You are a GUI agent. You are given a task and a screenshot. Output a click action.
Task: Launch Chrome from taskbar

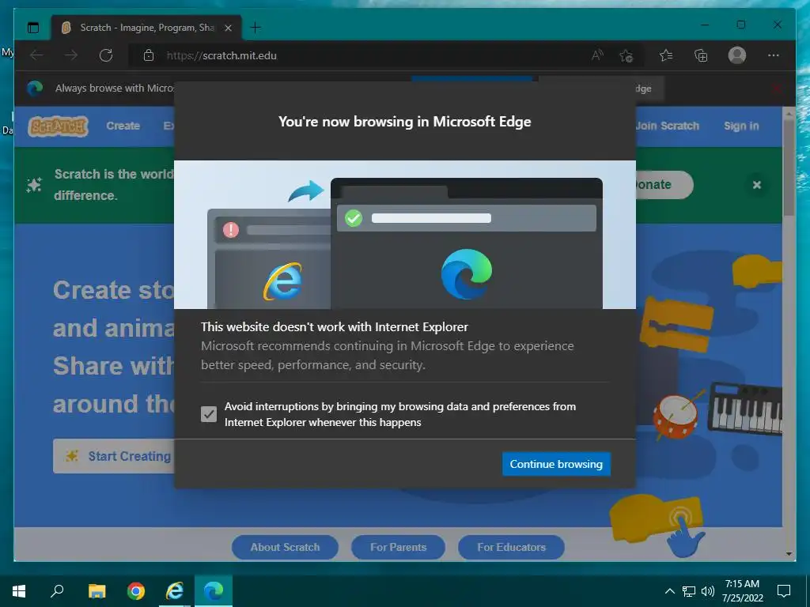pyautogui.click(x=136, y=591)
